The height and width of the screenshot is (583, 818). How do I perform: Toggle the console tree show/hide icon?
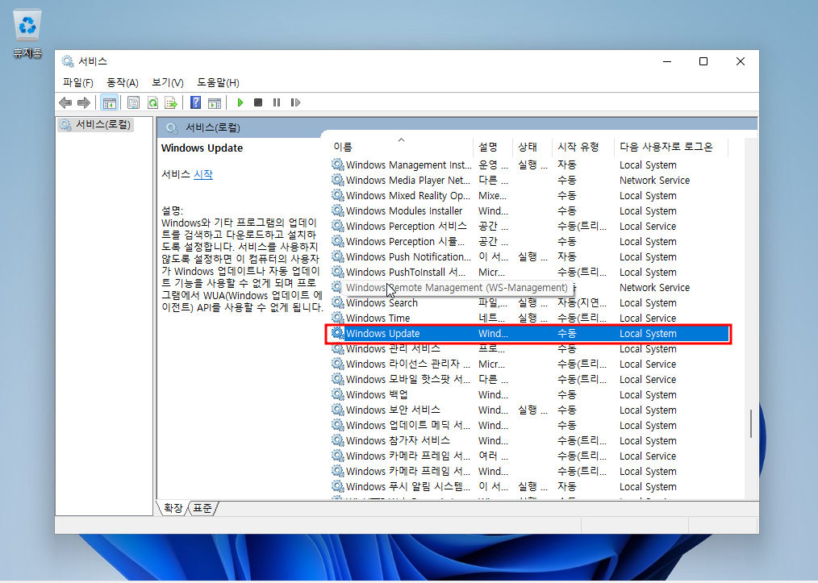click(x=109, y=102)
